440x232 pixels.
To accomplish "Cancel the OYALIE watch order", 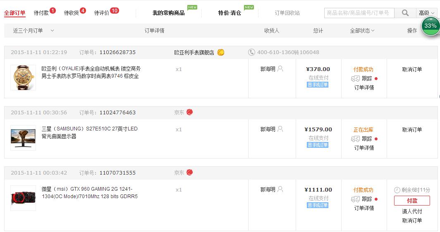I will [412, 69].
